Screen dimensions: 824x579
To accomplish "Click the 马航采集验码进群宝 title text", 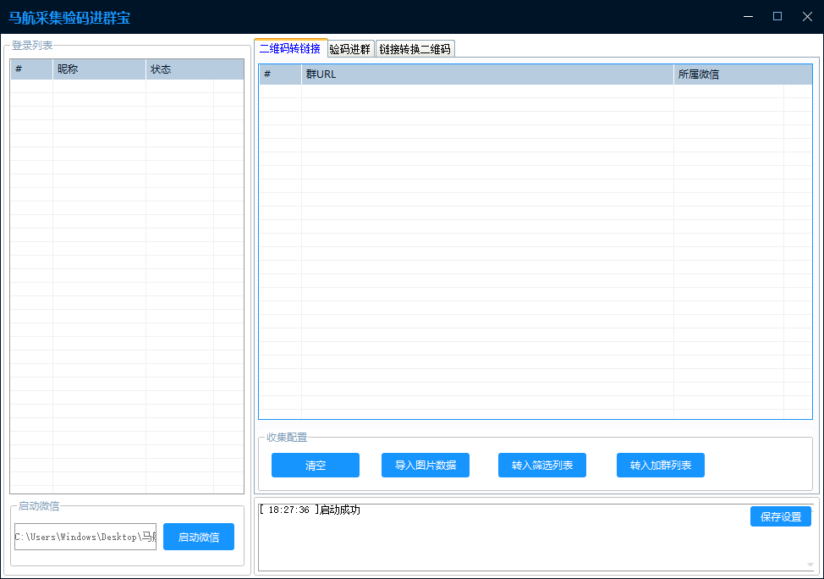I will (x=69, y=18).
